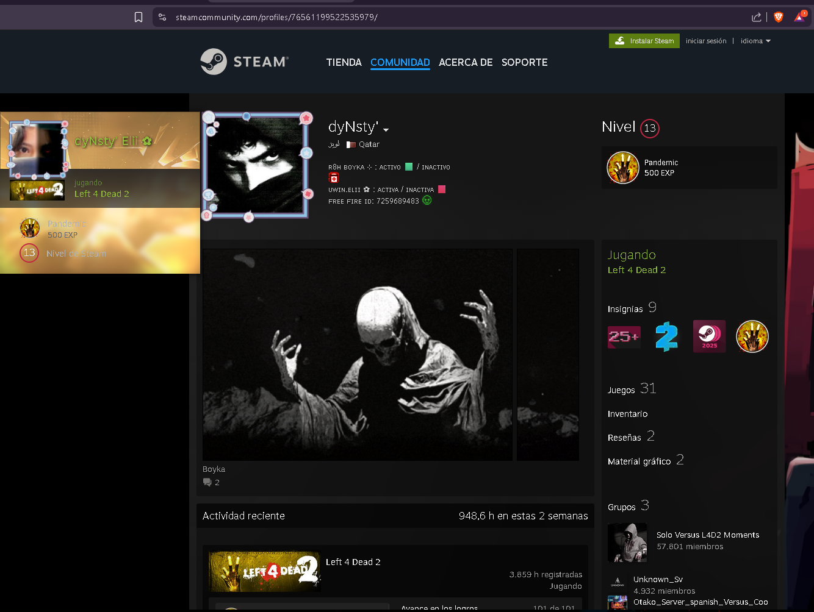Open Solo Versus L4D2 Moments group link
This screenshot has width=814, height=612.
tap(708, 535)
